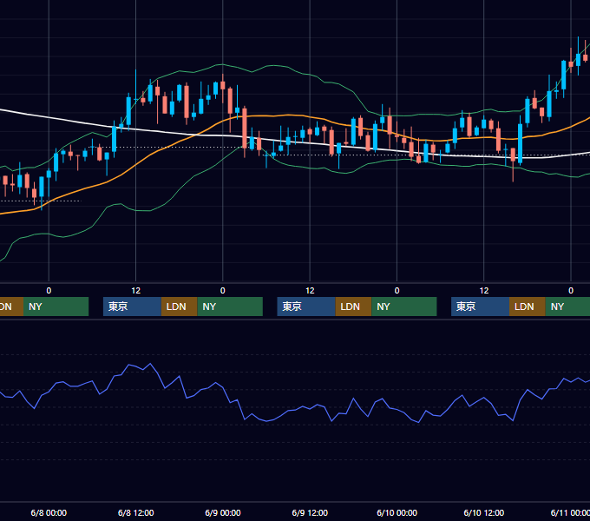Click the 6/9 12:00 date label
This screenshot has width=590, height=521.
[x=310, y=512]
